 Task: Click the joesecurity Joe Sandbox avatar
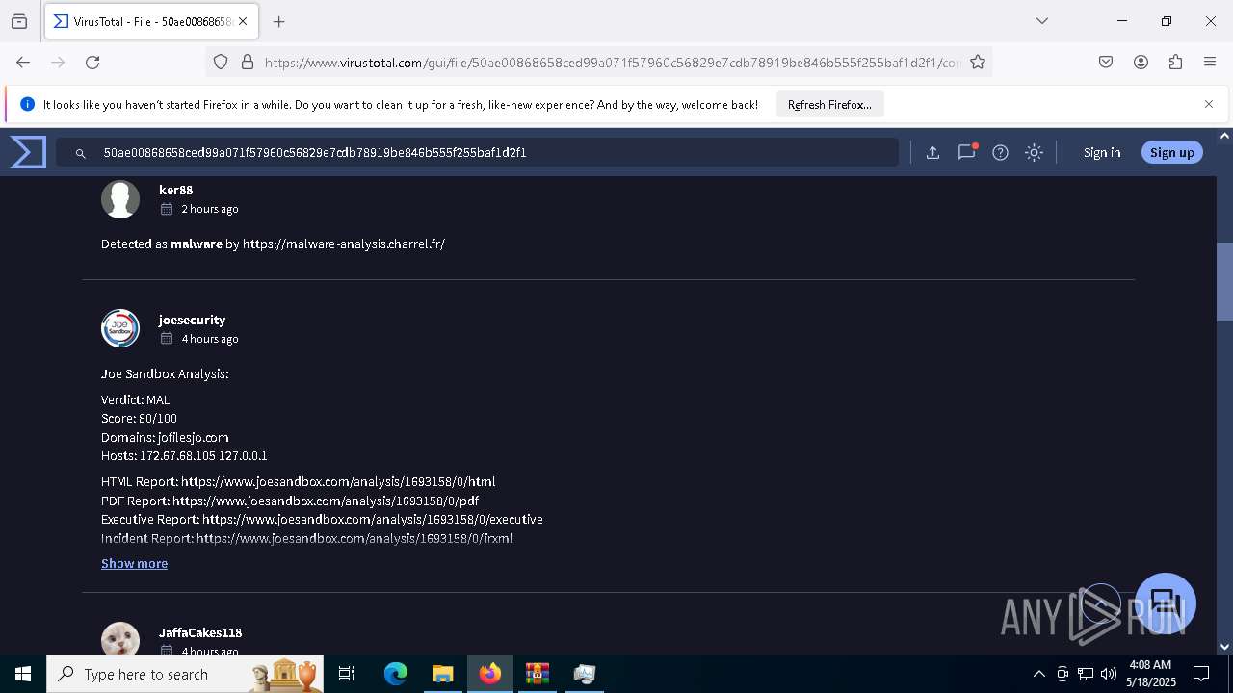click(x=120, y=328)
